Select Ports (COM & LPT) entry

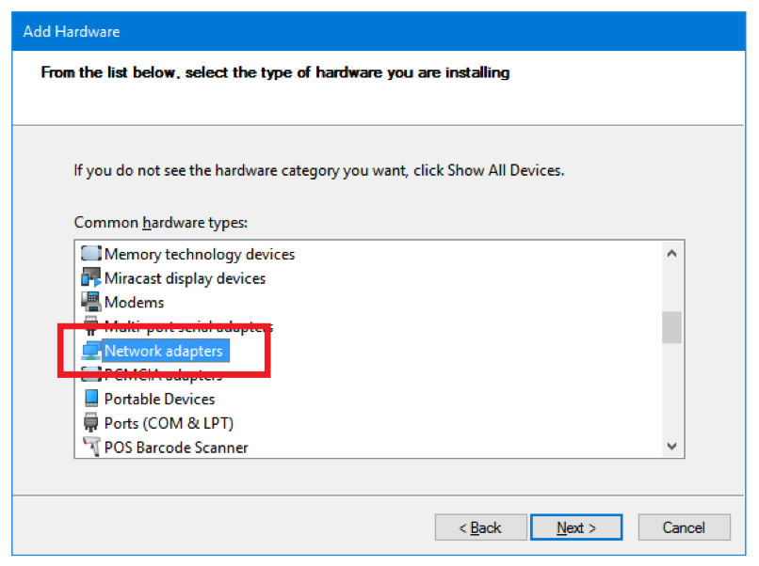click(x=169, y=423)
